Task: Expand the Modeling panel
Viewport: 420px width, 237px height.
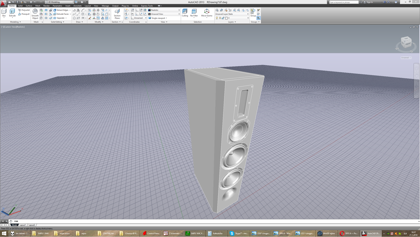Action: 15,22
